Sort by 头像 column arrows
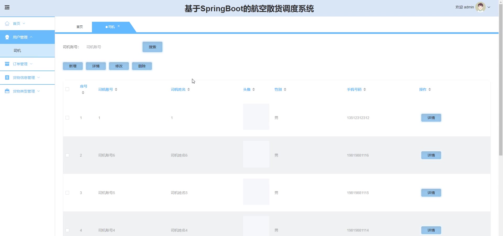503x236 pixels. coord(254,90)
